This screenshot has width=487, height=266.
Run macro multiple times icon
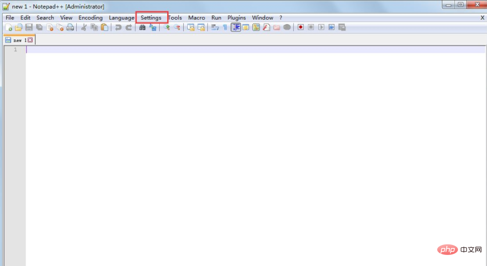(x=331, y=27)
